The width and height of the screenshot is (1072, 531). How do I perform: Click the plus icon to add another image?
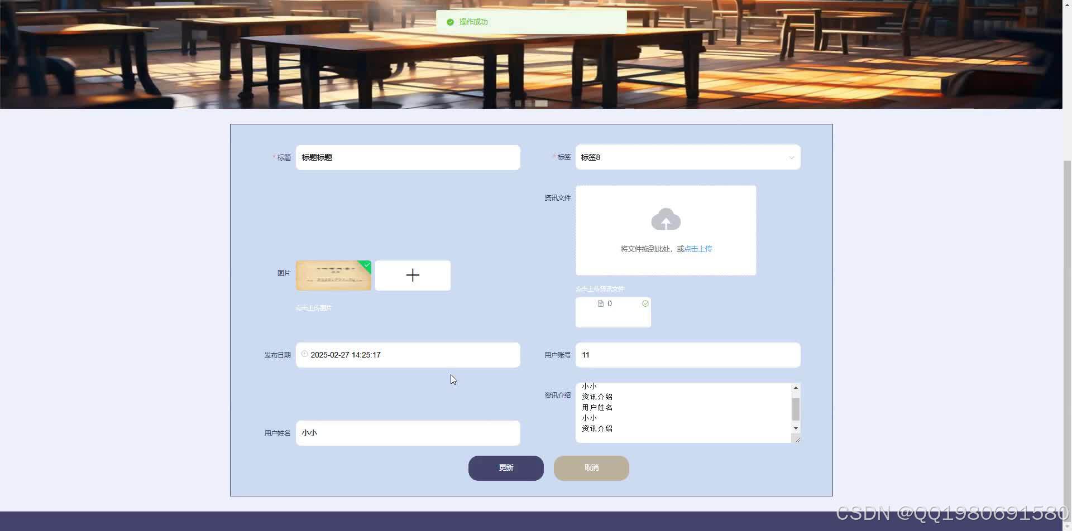click(413, 275)
